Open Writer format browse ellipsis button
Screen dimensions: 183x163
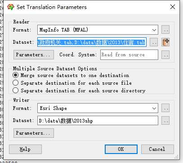[x=165, y=108]
